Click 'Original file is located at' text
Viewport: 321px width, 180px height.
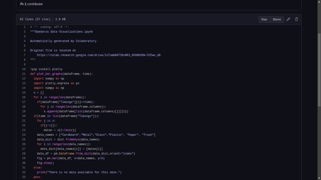point(53,50)
